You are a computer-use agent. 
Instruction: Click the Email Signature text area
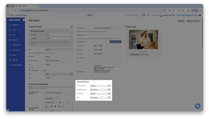tap(107, 72)
